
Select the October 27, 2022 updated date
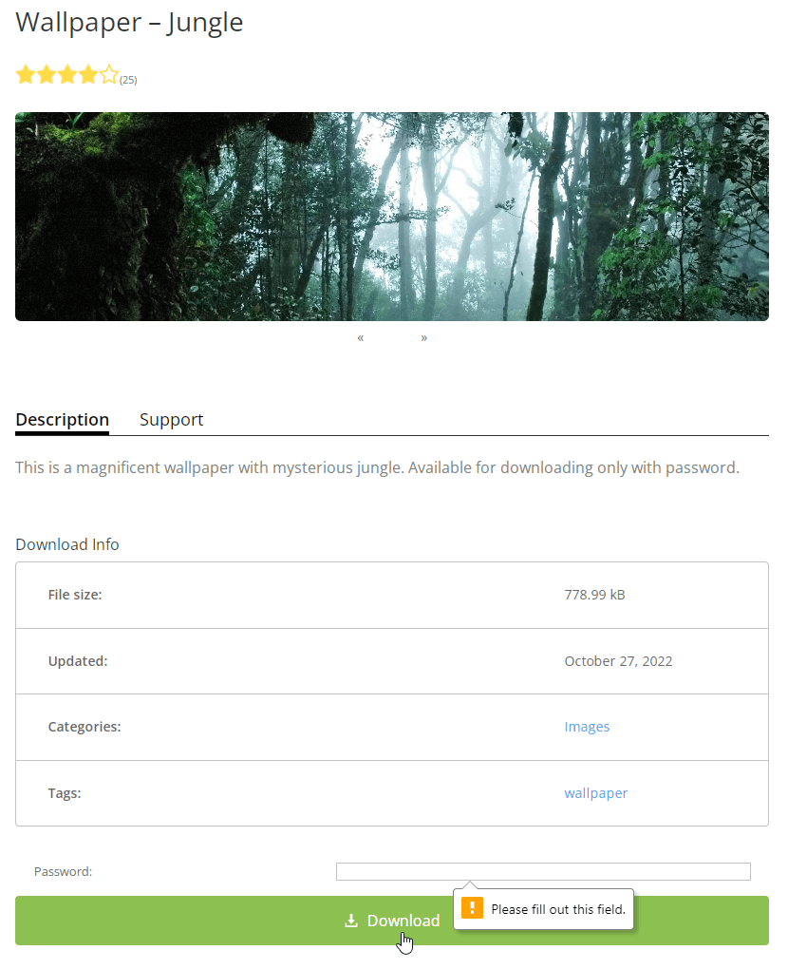tap(618, 661)
